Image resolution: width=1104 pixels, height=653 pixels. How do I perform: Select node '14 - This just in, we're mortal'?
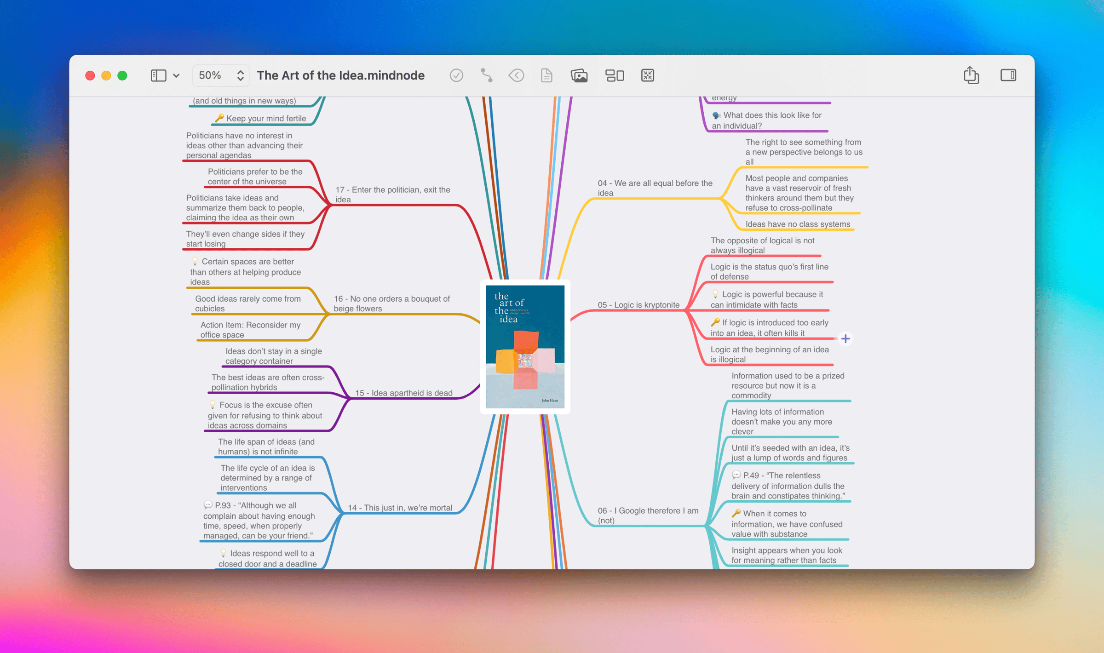400,508
